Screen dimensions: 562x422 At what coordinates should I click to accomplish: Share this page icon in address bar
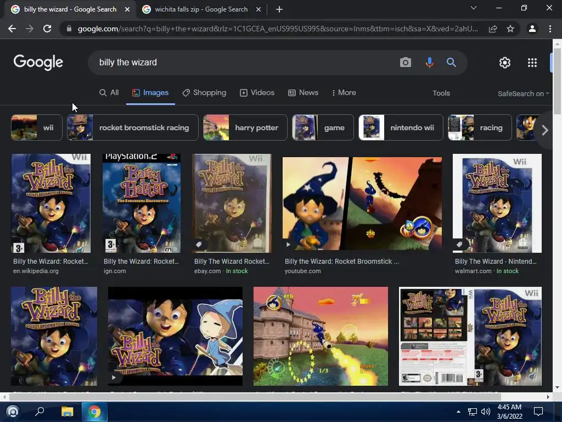tap(493, 29)
